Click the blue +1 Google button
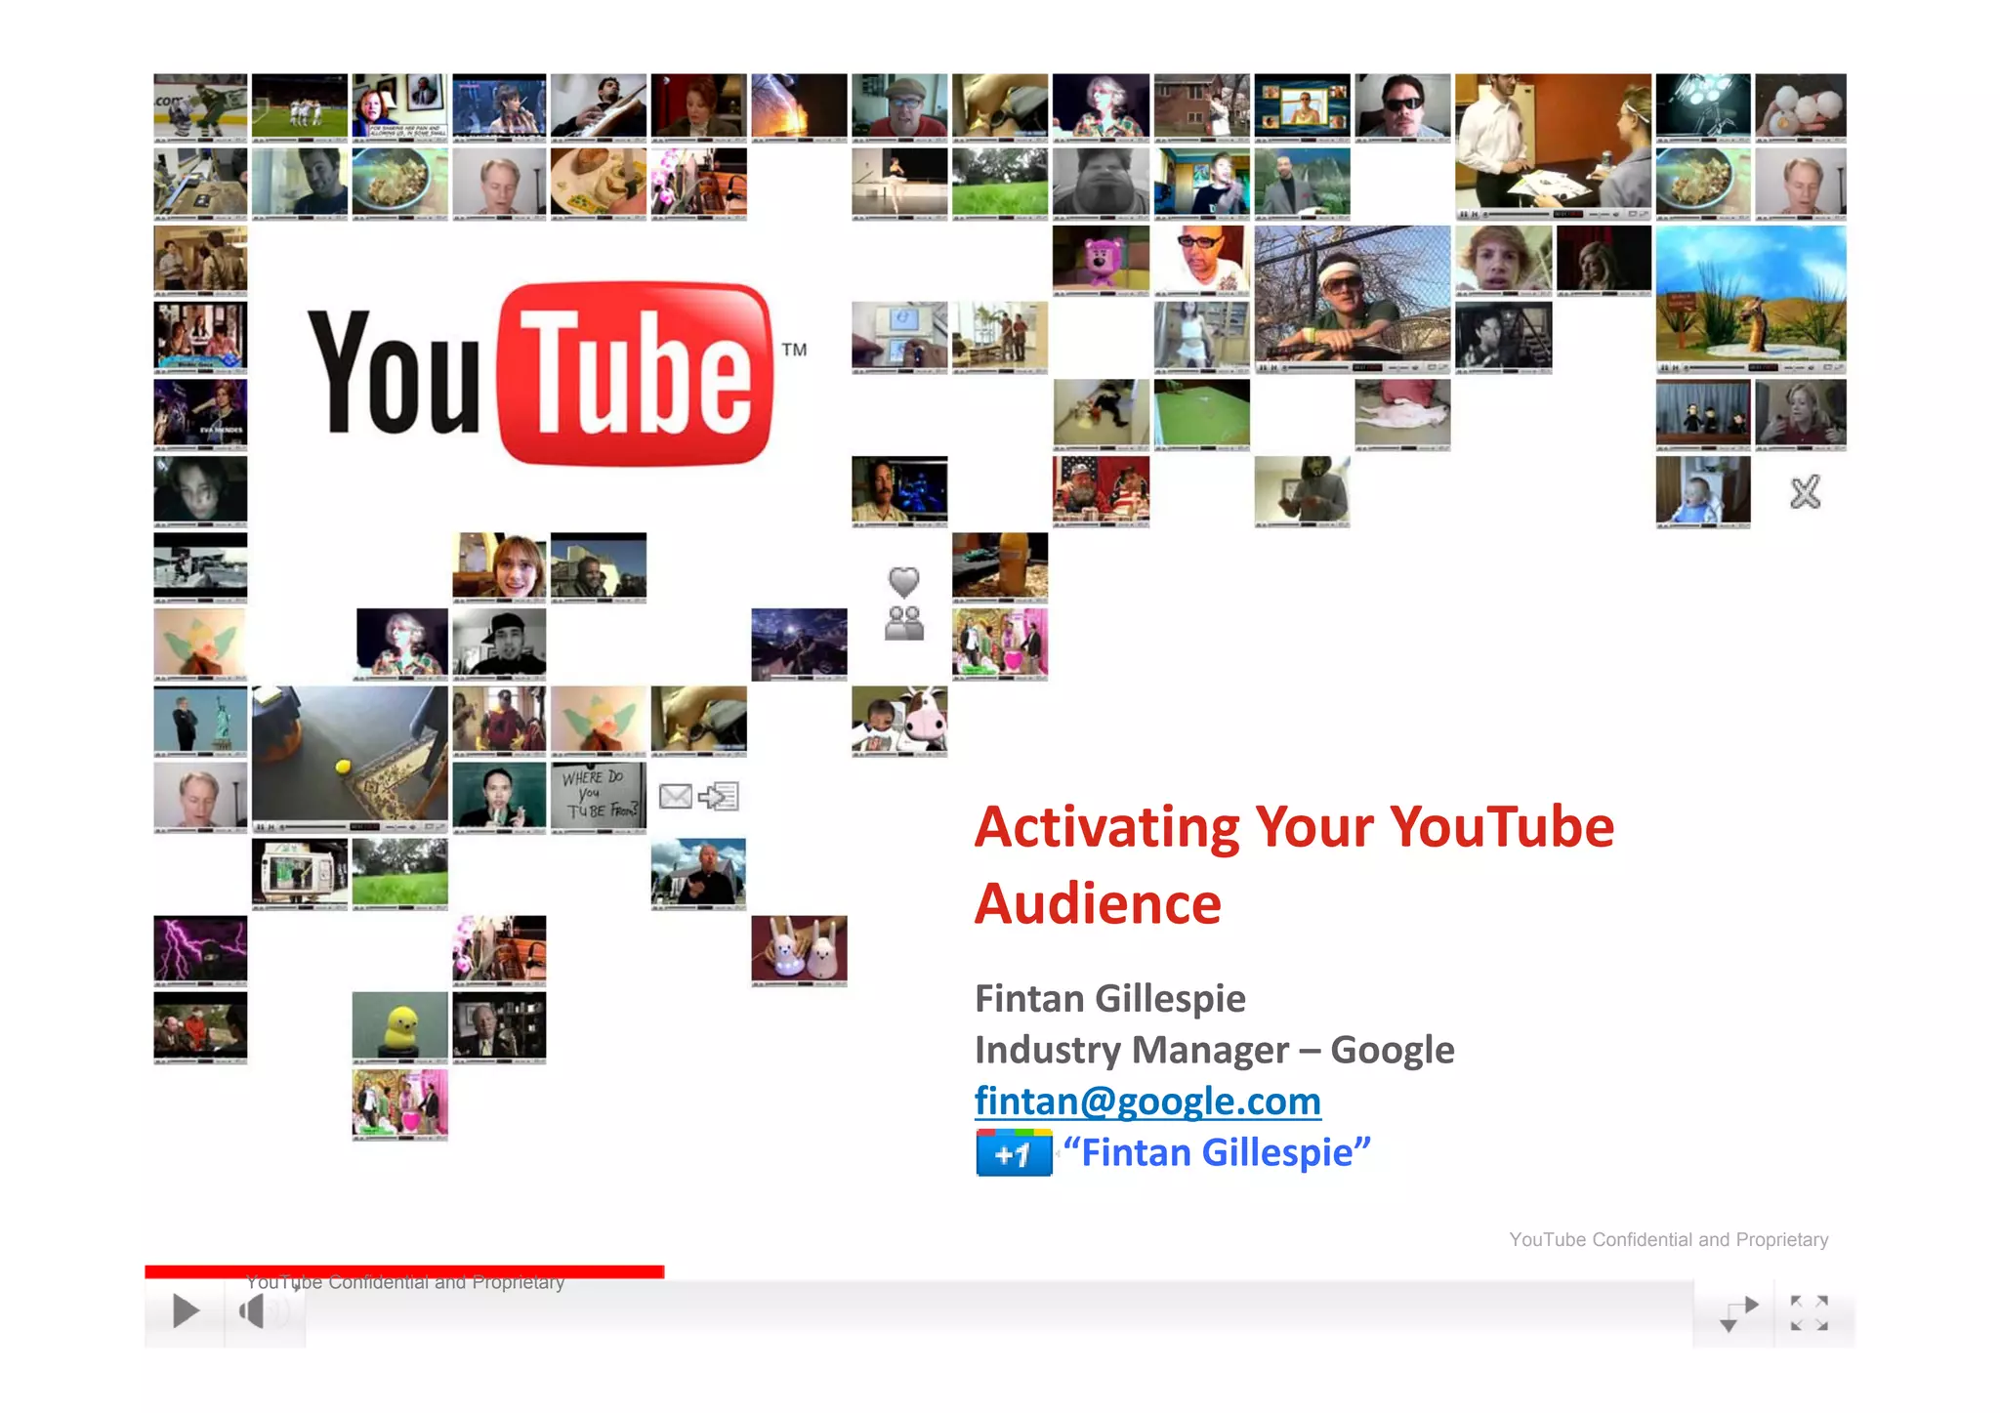Image resolution: width=2000 pixels, height=1413 pixels. (1014, 1154)
